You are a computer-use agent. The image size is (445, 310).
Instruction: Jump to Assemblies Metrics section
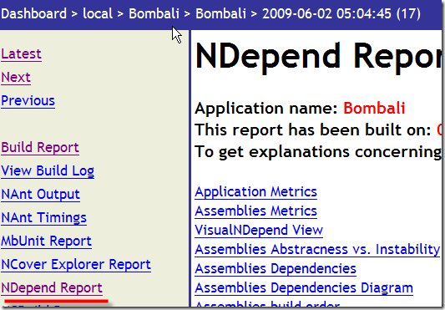[255, 211]
